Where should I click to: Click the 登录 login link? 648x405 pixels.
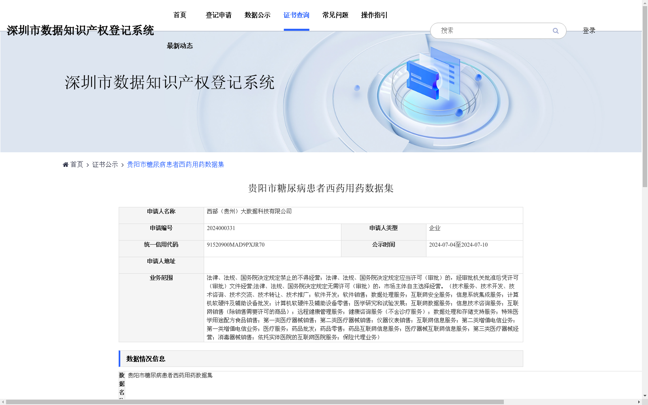tap(589, 31)
